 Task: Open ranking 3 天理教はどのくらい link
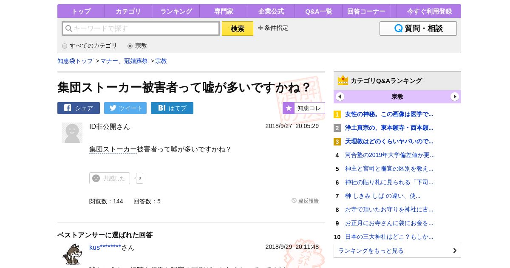[389, 141]
